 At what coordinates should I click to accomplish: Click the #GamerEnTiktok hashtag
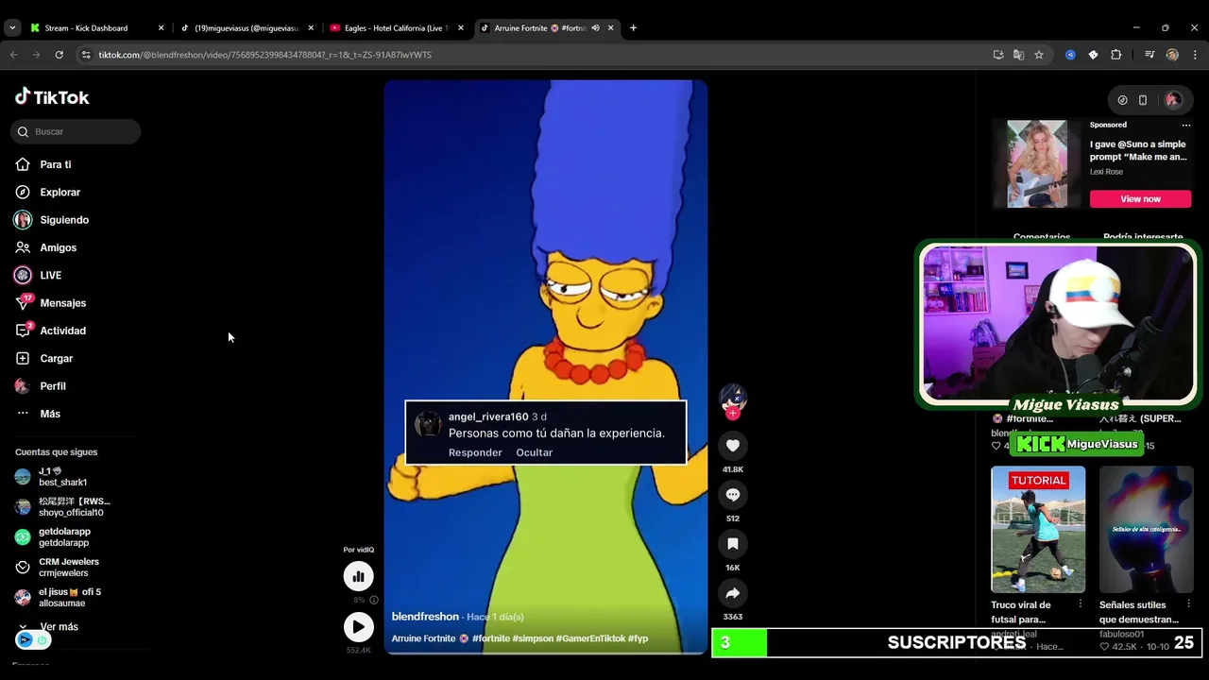click(590, 638)
